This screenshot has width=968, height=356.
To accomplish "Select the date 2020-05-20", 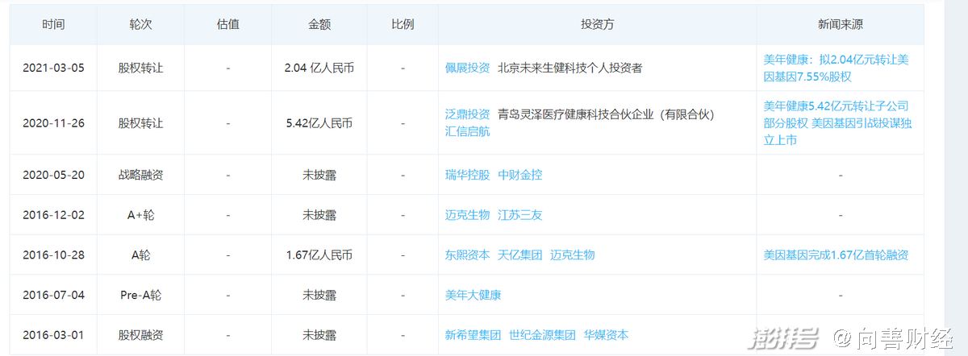I will coord(53,175).
